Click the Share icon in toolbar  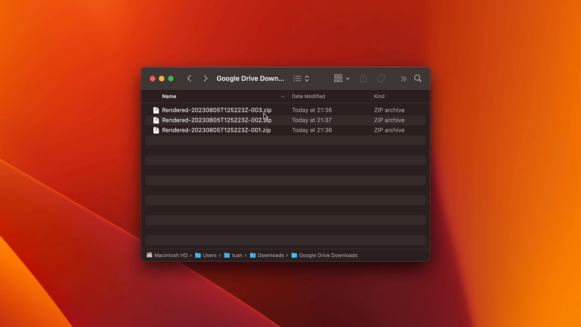(x=364, y=78)
